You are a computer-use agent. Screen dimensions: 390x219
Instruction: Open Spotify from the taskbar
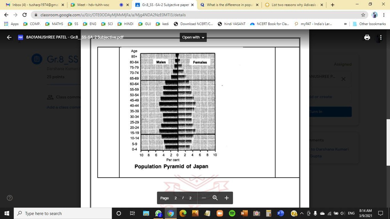click(x=231, y=213)
